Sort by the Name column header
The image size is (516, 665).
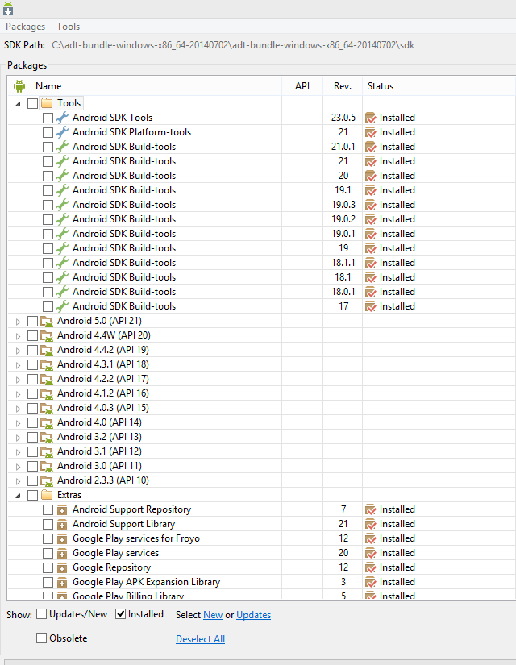[48, 86]
